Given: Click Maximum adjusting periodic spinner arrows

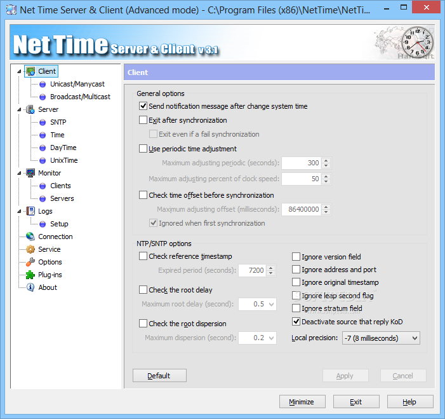Looking at the screenshot, I should tap(326, 163).
